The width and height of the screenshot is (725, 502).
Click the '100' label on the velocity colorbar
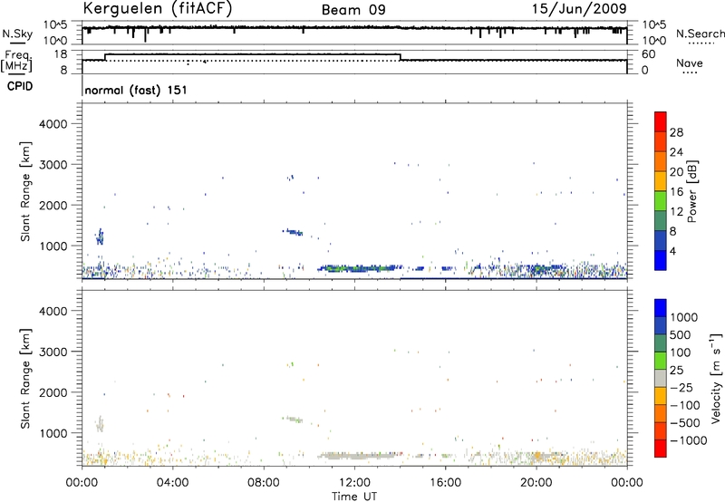[x=680, y=352]
